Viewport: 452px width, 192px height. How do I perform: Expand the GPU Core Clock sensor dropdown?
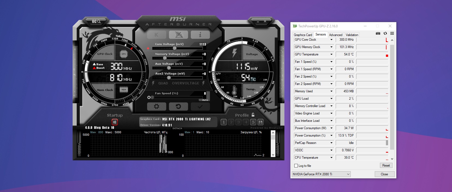click(331, 40)
